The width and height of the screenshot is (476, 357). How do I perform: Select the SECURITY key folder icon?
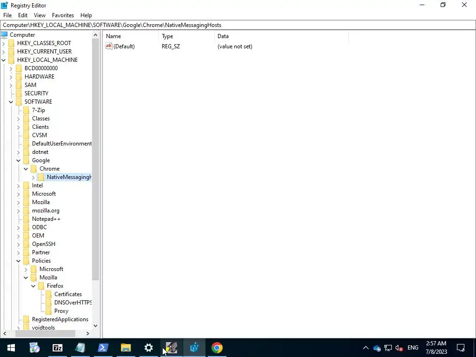(19, 93)
